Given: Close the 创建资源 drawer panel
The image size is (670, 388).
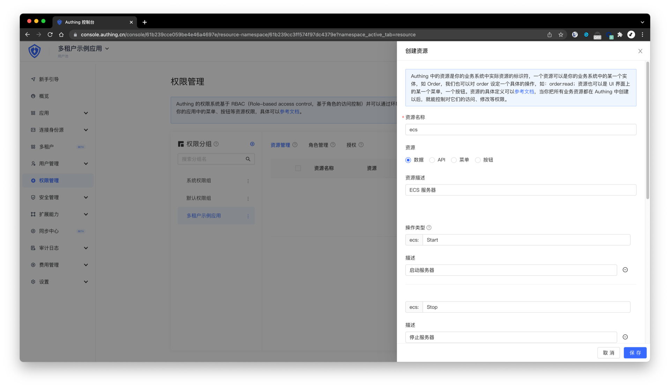Looking at the screenshot, I should tap(640, 51).
